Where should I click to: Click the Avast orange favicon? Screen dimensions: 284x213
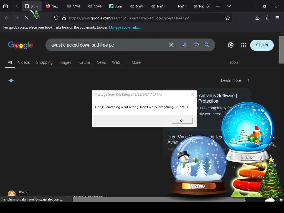(12, 194)
